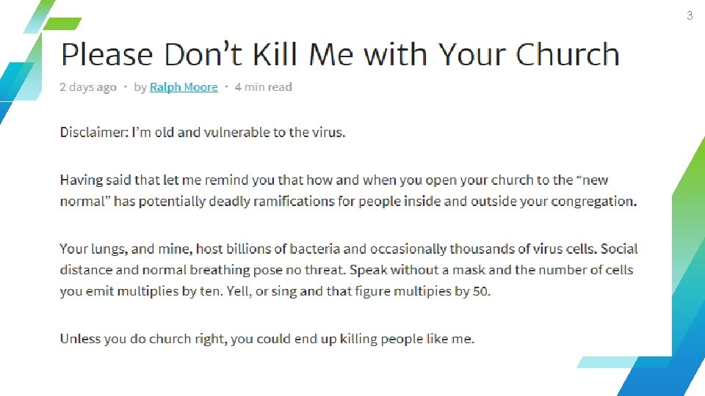Click the "2 days ago" timestamp

(x=88, y=87)
